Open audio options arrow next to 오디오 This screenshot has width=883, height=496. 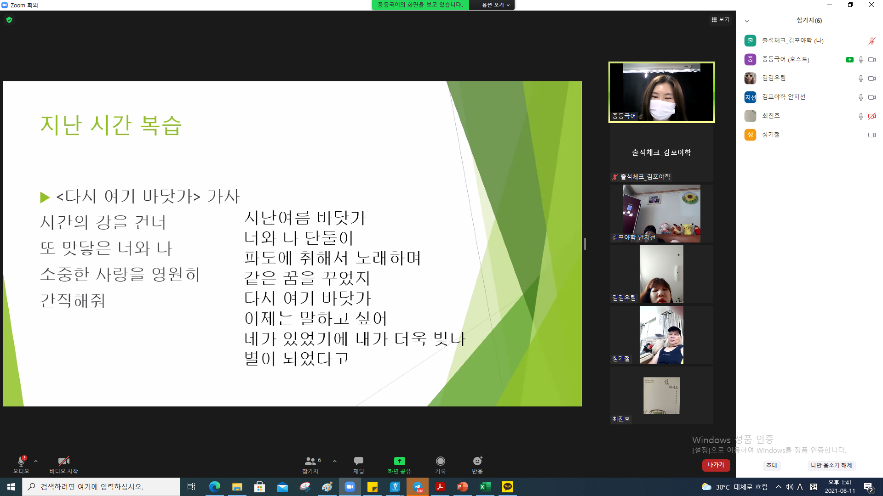click(36, 461)
